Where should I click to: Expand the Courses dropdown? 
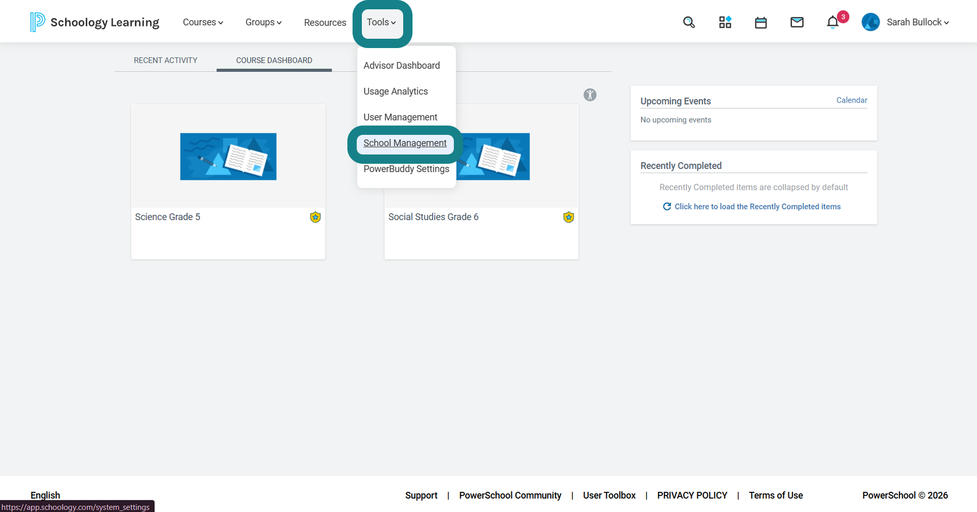[x=203, y=22]
